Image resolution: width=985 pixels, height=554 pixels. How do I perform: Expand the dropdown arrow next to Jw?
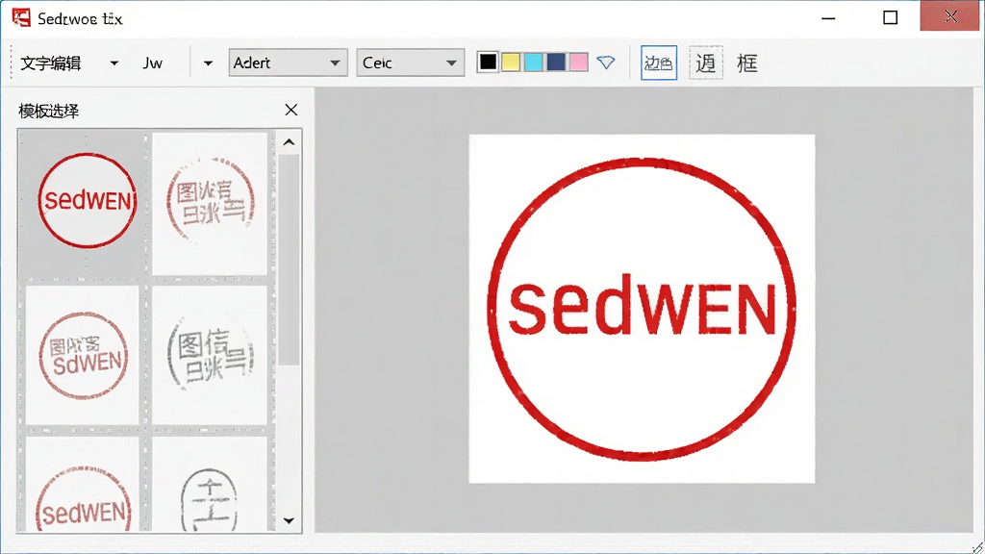click(x=208, y=63)
